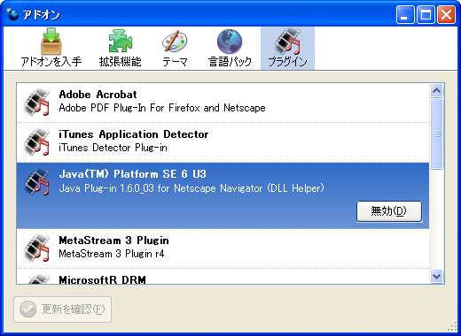Click 'Java(TM) Platform SE 6 U3' title
Image resolution: width=461 pixels, height=336 pixels.
(132, 174)
